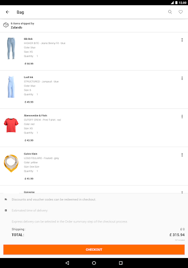Open options menu for Calvin Klein foulard

[x=182, y=155]
